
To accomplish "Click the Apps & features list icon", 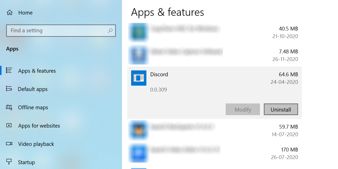I will pos(9,70).
